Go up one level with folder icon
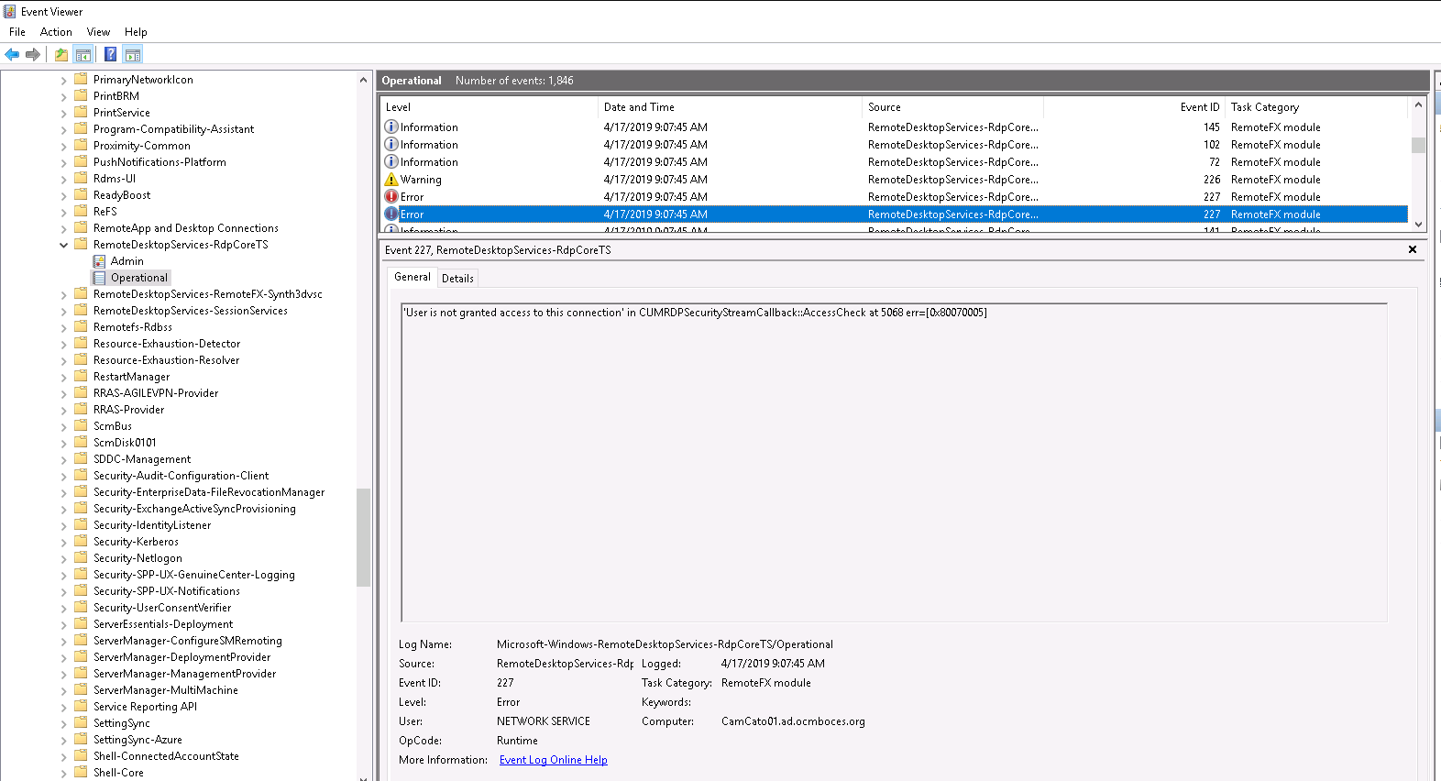This screenshot has width=1441, height=781. click(60, 55)
